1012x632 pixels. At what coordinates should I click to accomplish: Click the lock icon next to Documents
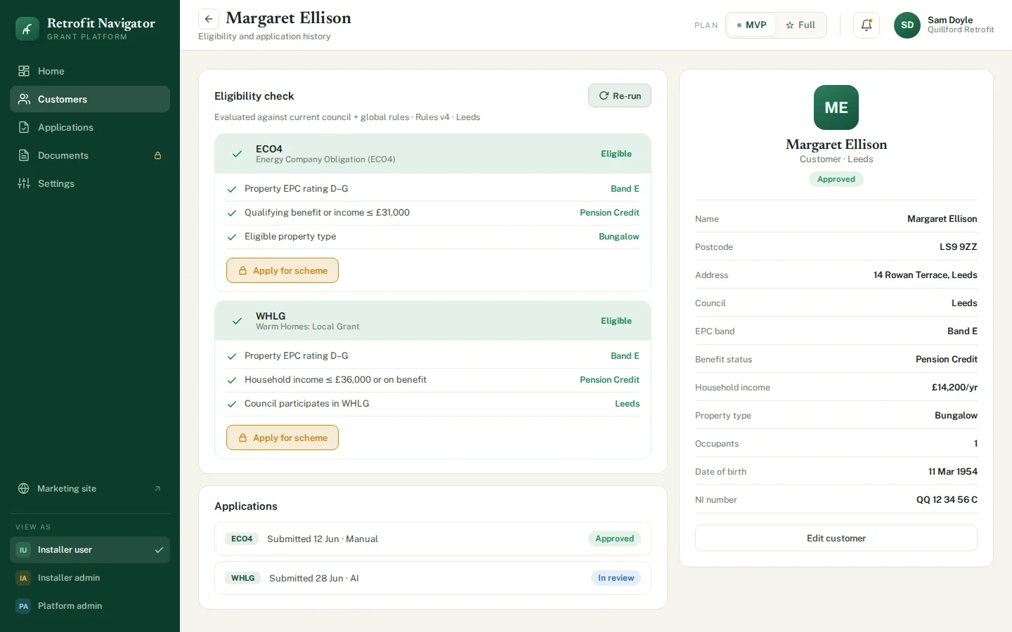click(x=158, y=155)
